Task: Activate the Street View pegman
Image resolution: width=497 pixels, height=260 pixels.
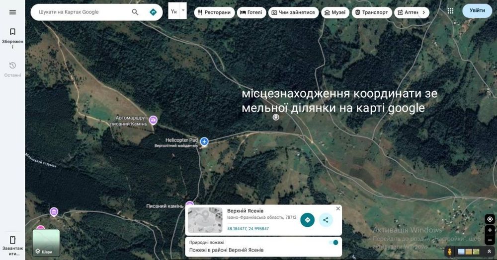Action: (449, 252)
